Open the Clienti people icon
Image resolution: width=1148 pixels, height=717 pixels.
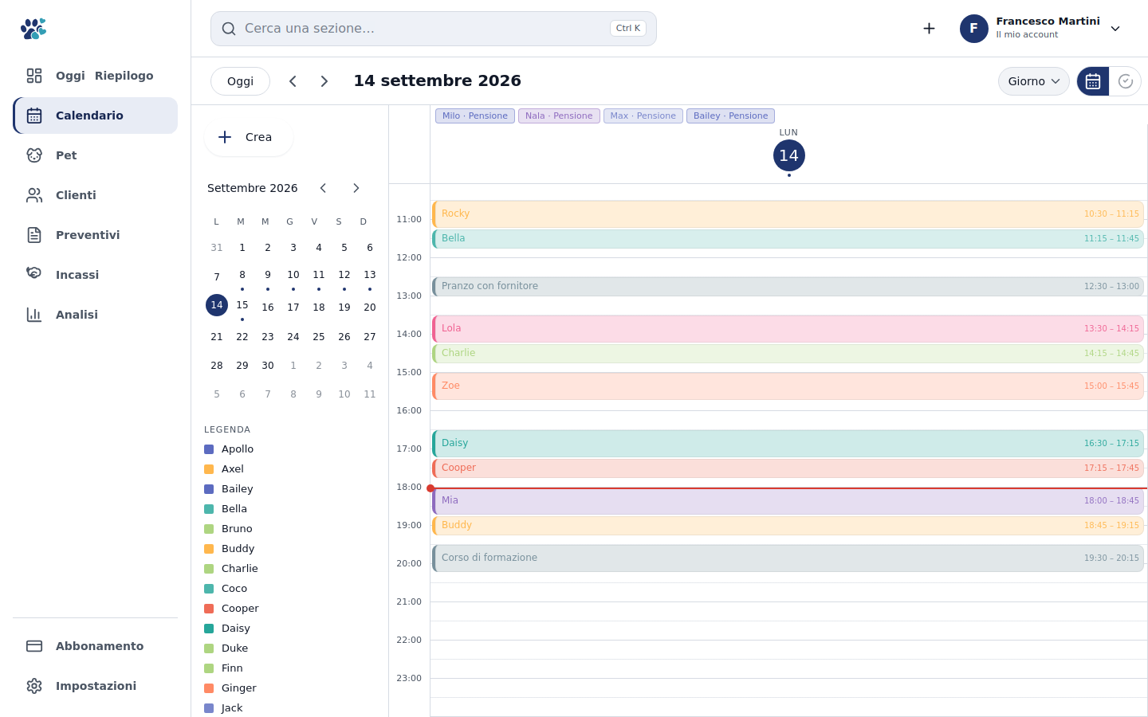(34, 195)
